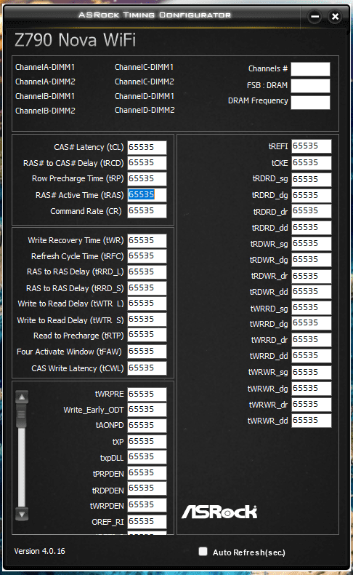This screenshot has width=353, height=575.
Task: Click the Refresh Cycle Time (tRFC) field
Action: click(x=147, y=256)
